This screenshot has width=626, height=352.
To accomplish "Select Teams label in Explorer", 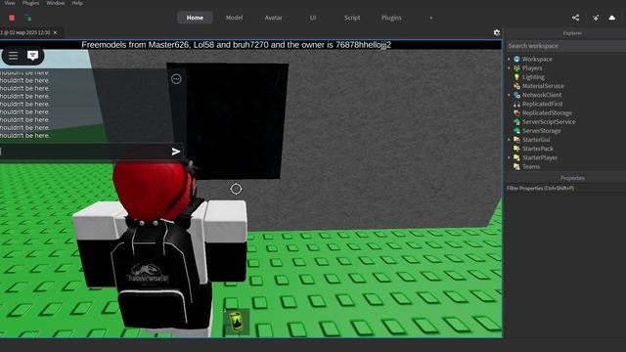I will click(531, 167).
